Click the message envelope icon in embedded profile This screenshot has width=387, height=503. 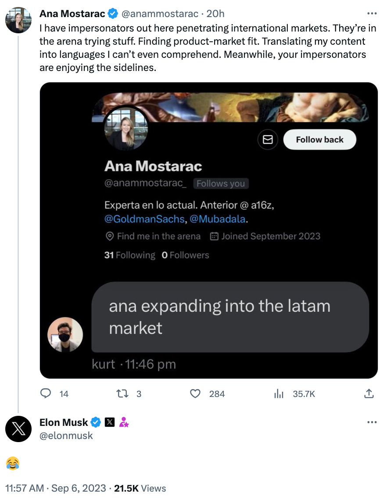268,139
